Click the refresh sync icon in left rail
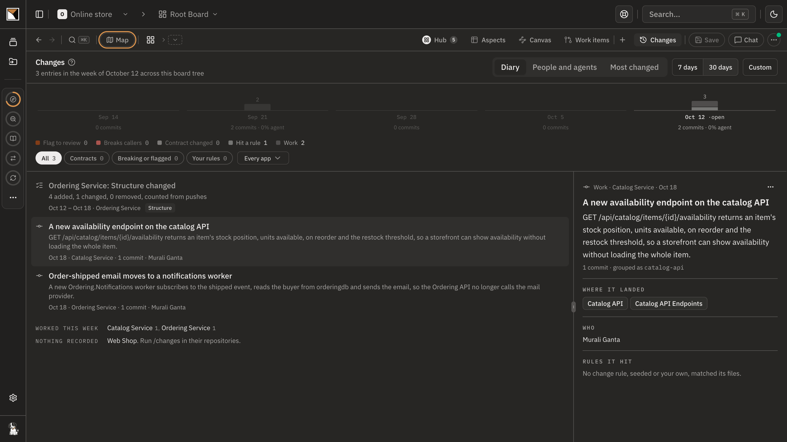Viewport: 787px width, 442px height. (x=13, y=178)
